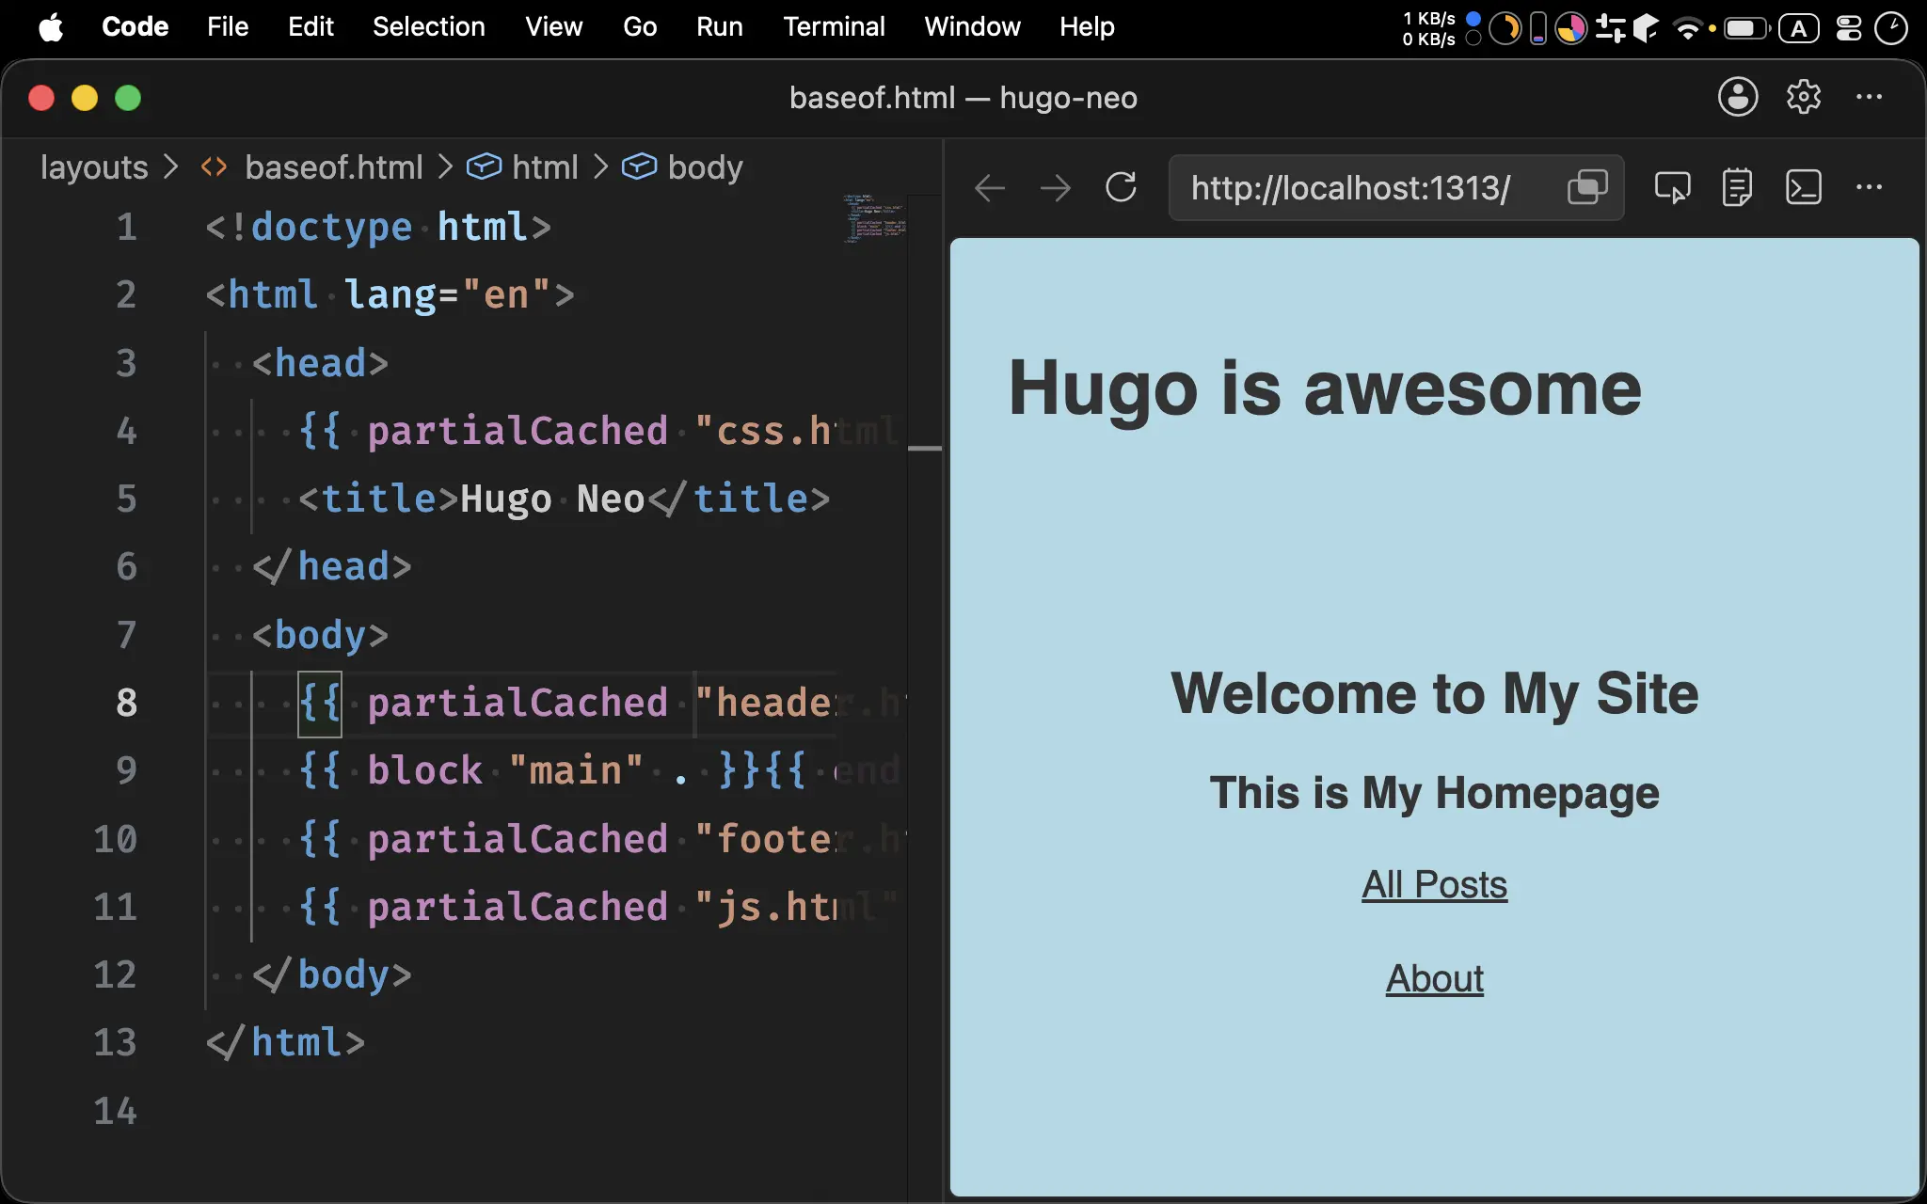
Task: Open the Accounts icon in title bar
Action: [x=1738, y=97]
